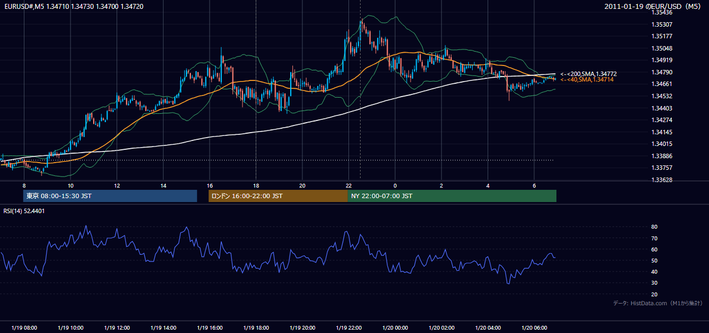Click price axis value 1.34919

(x=661, y=60)
